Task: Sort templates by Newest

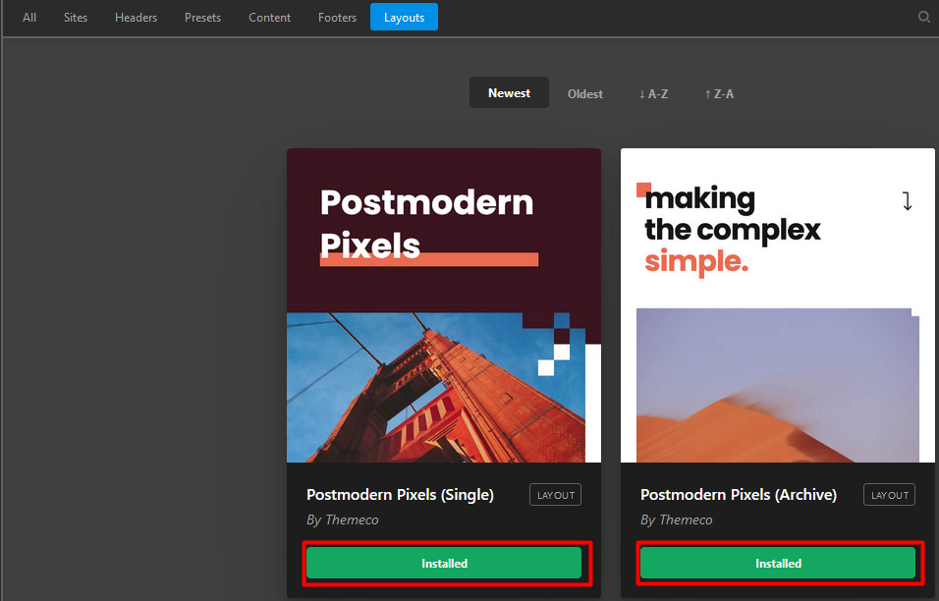Action: 509,92
